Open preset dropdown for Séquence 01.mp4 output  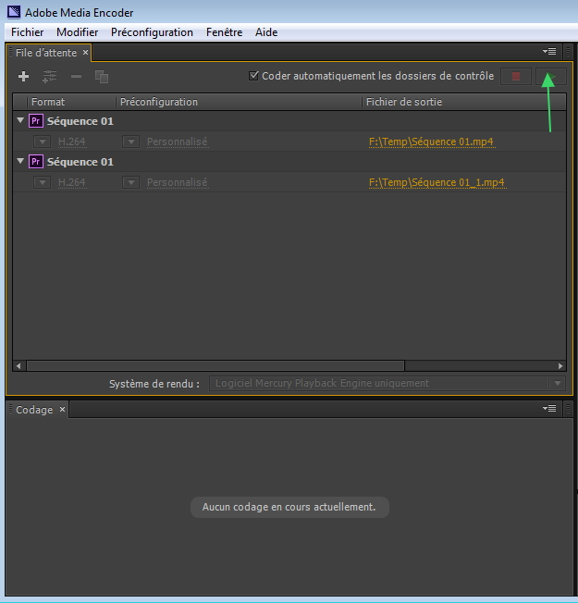130,142
